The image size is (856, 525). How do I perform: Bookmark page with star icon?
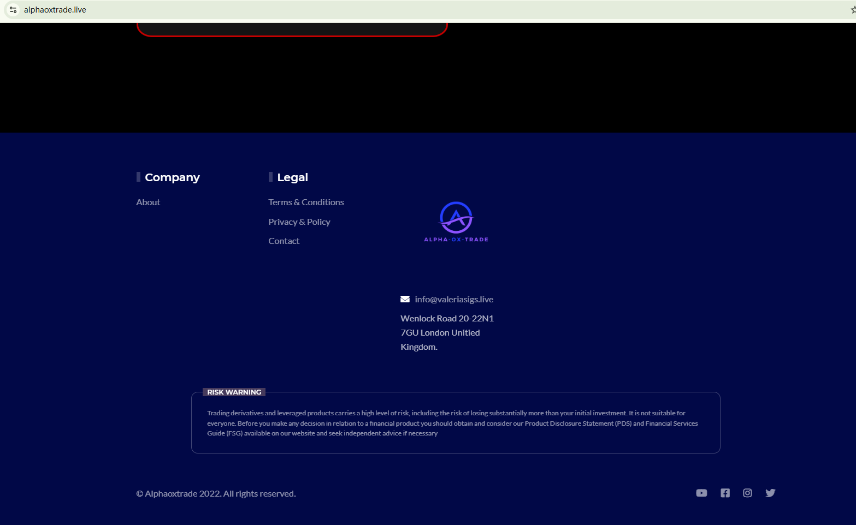point(853,10)
